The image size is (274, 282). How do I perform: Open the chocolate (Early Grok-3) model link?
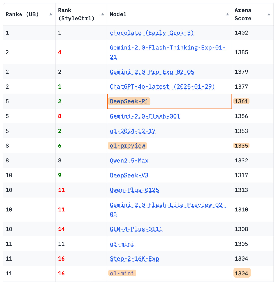pos(152,33)
